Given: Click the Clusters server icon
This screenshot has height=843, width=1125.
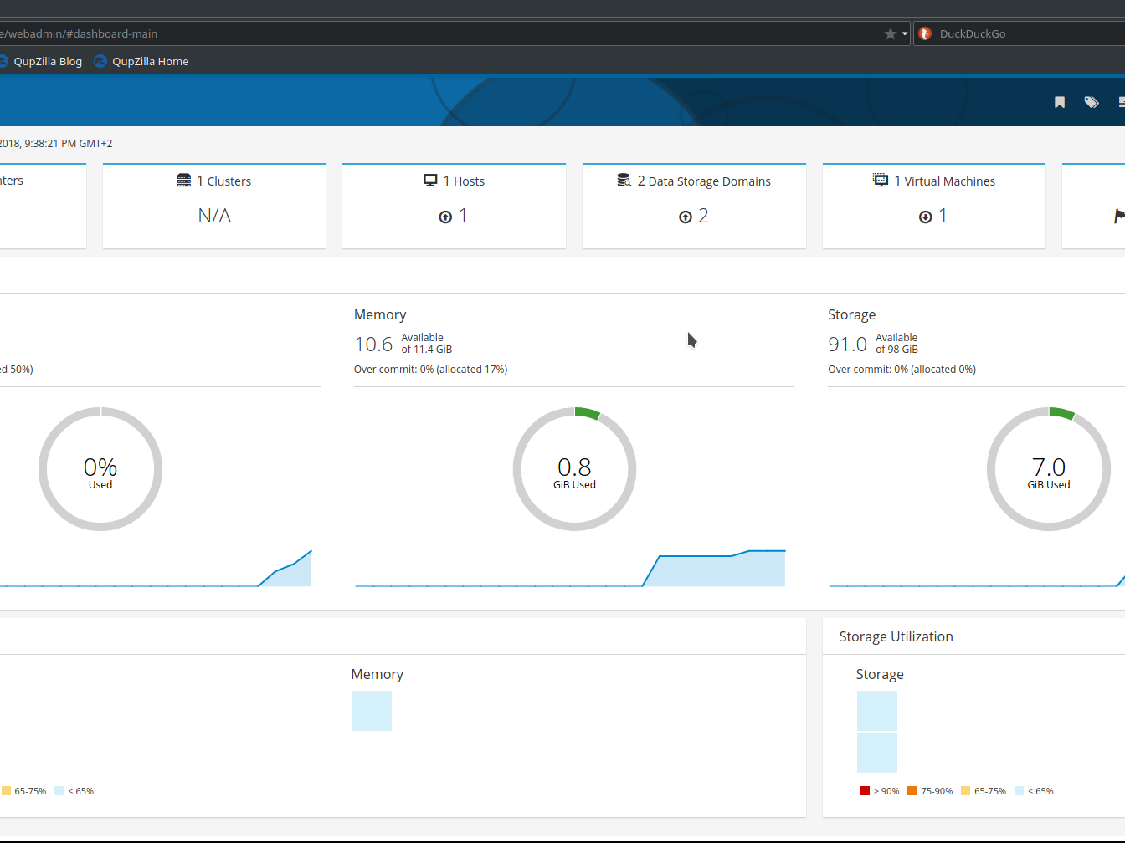Looking at the screenshot, I should (x=184, y=181).
